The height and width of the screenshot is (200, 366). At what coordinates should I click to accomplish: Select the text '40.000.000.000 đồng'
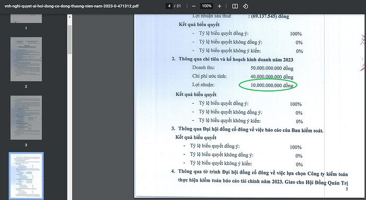click(272, 77)
